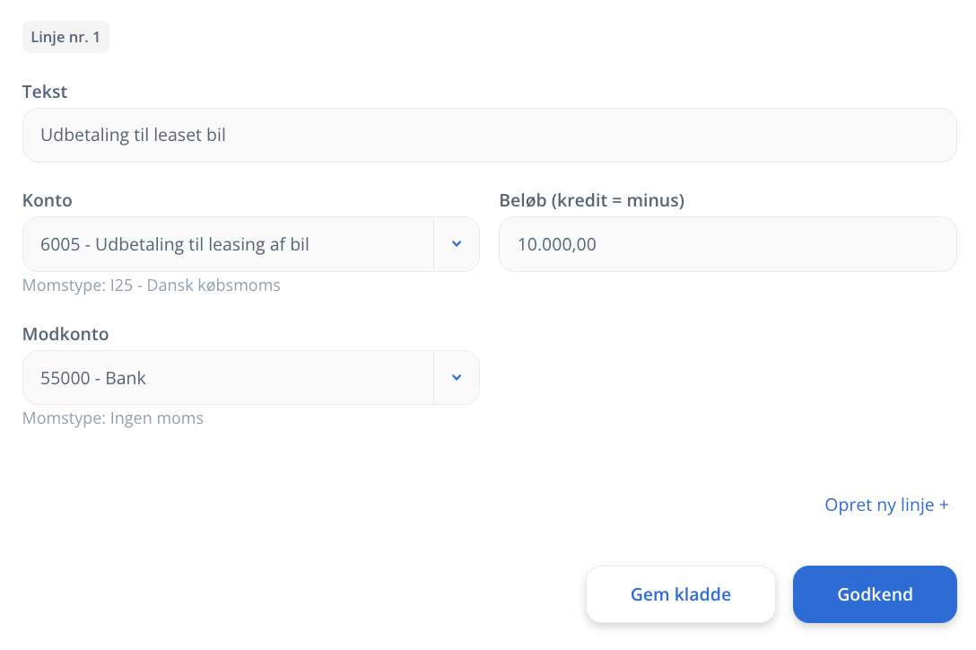This screenshot has width=976, height=650.
Task: Click the Konto field label
Action: (x=48, y=200)
